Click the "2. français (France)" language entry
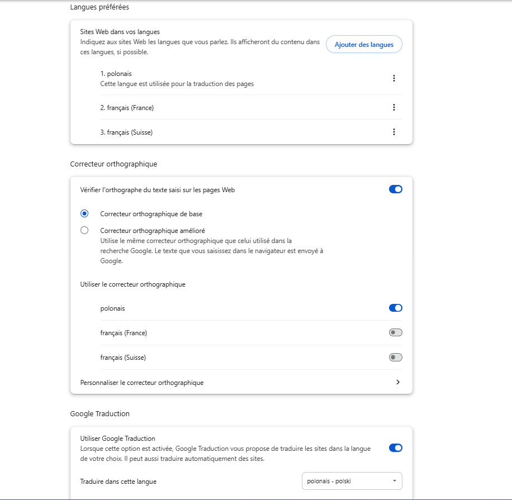512x500 pixels. 127,108
